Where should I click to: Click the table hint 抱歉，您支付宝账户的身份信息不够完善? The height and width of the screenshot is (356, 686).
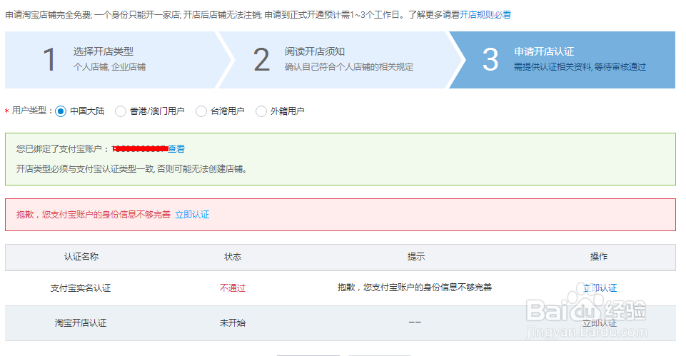tap(414, 288)
